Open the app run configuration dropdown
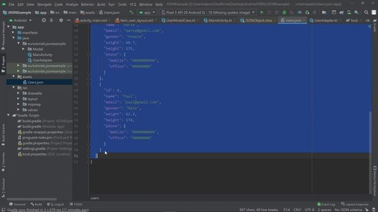 tap(147, 12)
